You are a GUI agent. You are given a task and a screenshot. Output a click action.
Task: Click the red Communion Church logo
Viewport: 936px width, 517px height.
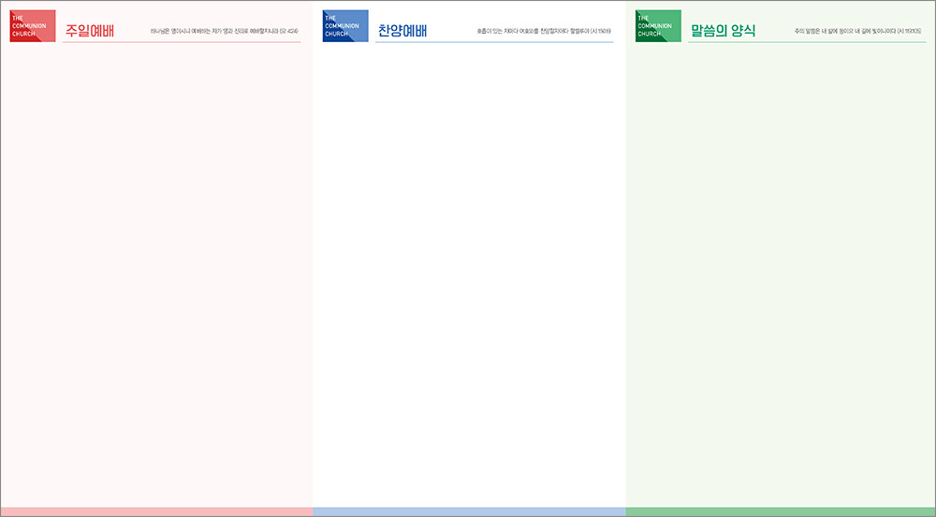point(33,26)
